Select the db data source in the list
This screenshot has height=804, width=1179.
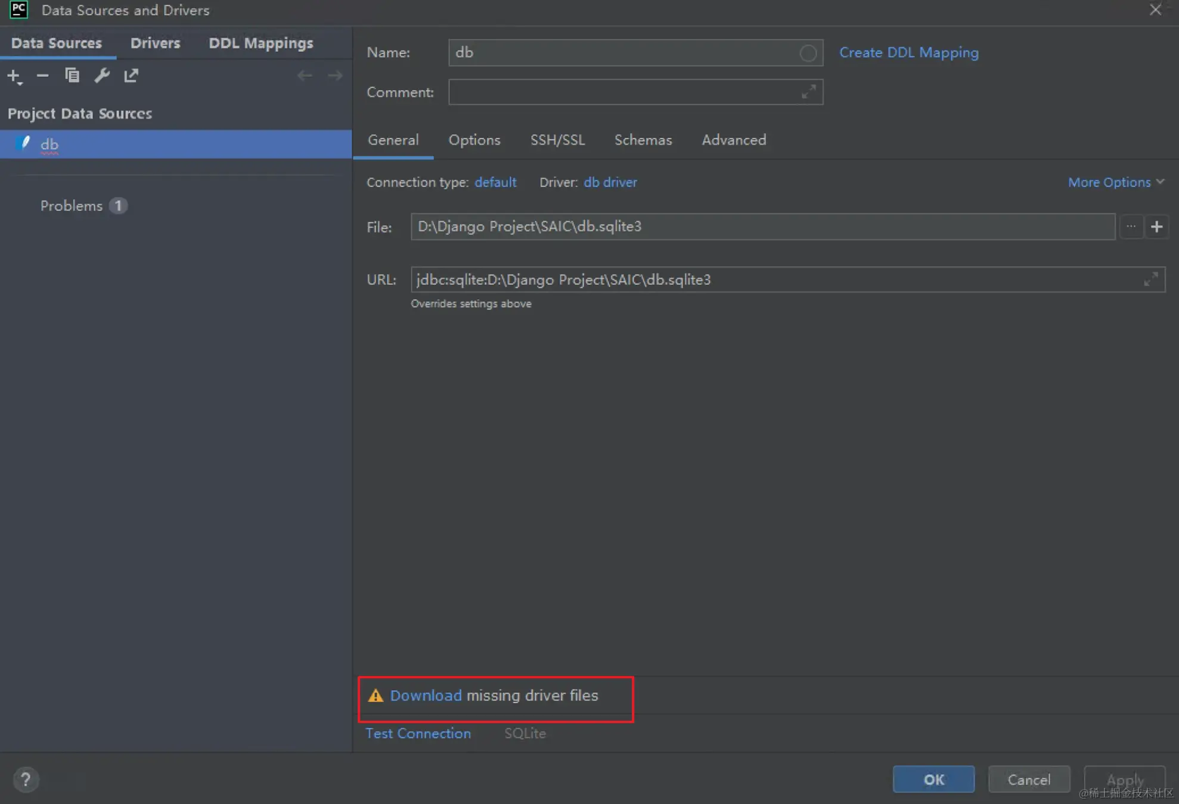click(x=49, y=144)
